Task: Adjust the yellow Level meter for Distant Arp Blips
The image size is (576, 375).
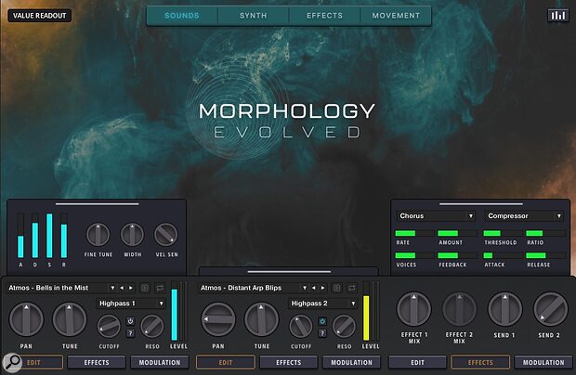Action: tap(366, 311)
